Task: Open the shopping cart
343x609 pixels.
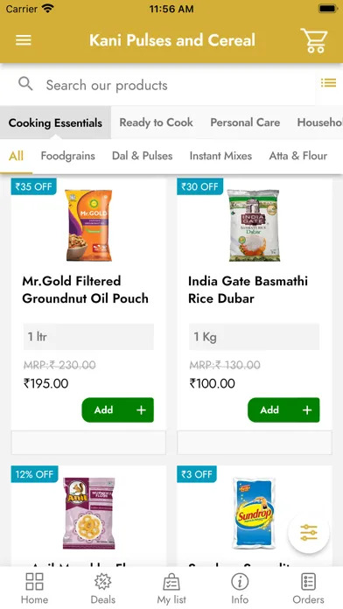Action: 314,40
